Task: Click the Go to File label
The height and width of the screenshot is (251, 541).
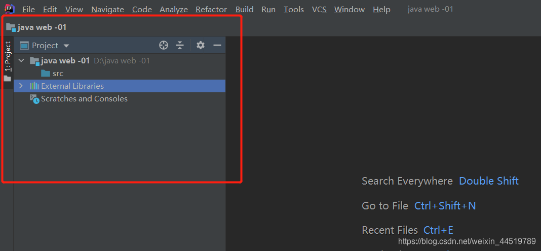Action: [x=385, y=206]
